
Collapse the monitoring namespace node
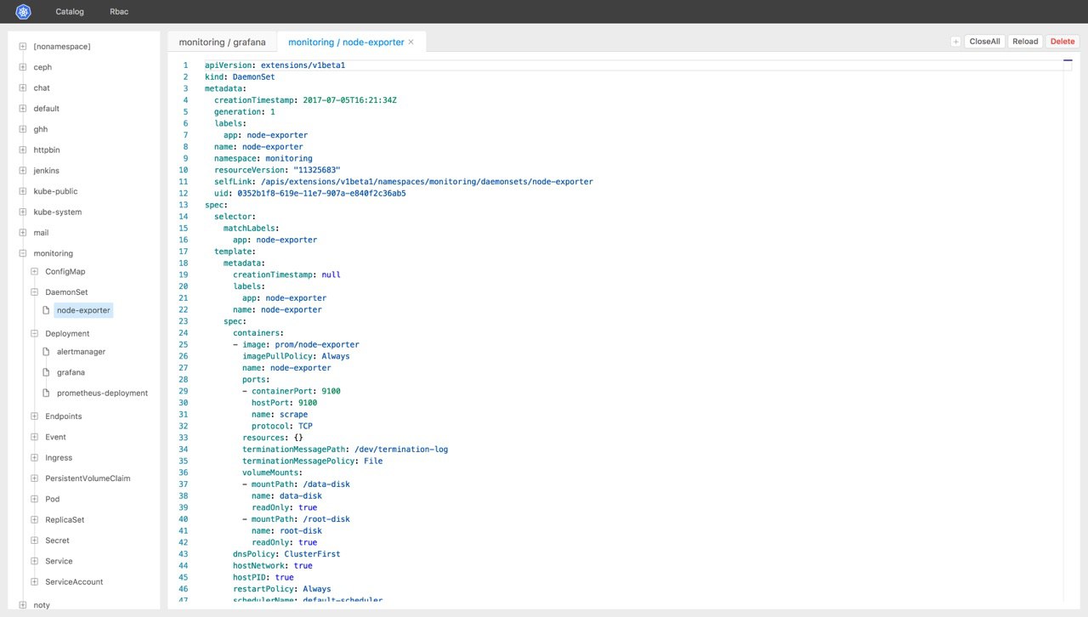point(23,253)
